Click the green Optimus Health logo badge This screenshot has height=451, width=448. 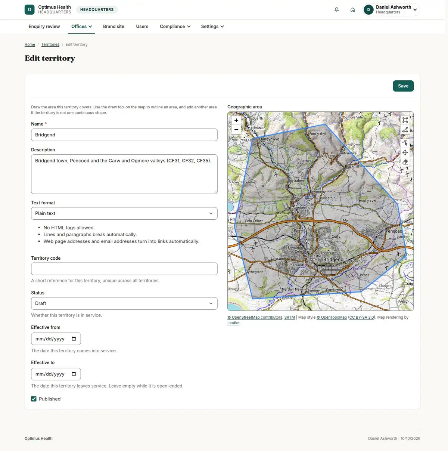29,10
